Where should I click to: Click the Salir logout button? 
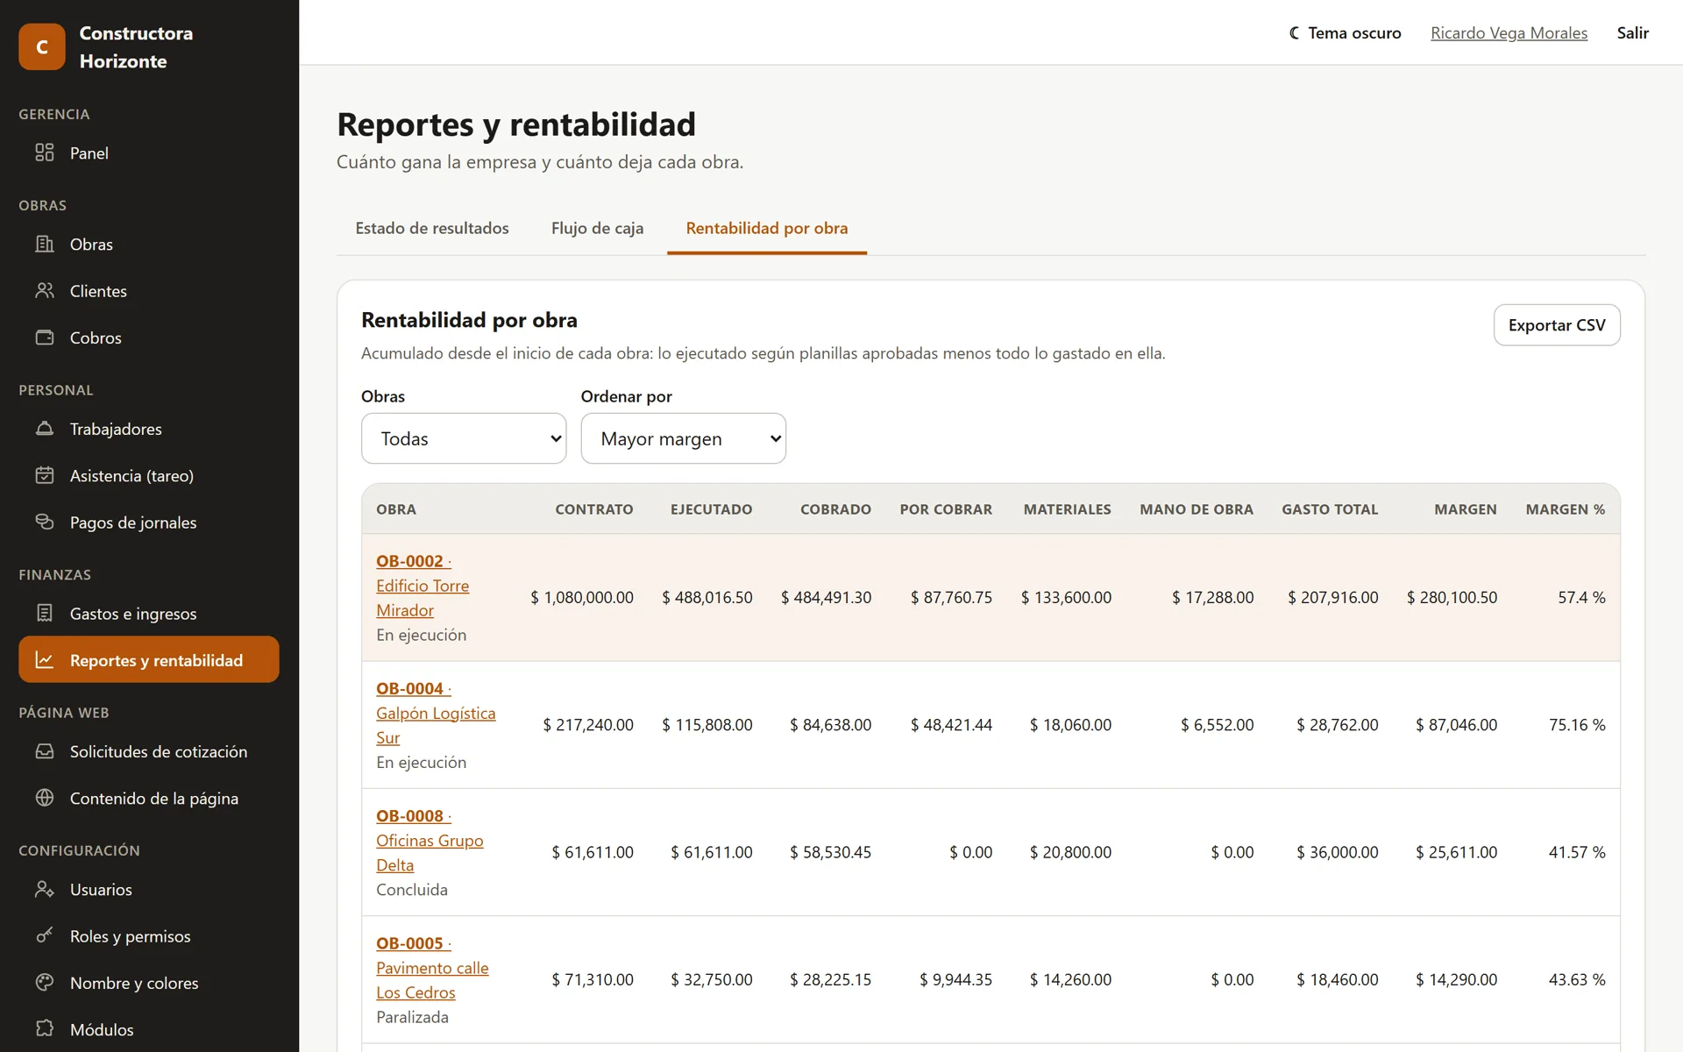click(x=1633, y=32)
